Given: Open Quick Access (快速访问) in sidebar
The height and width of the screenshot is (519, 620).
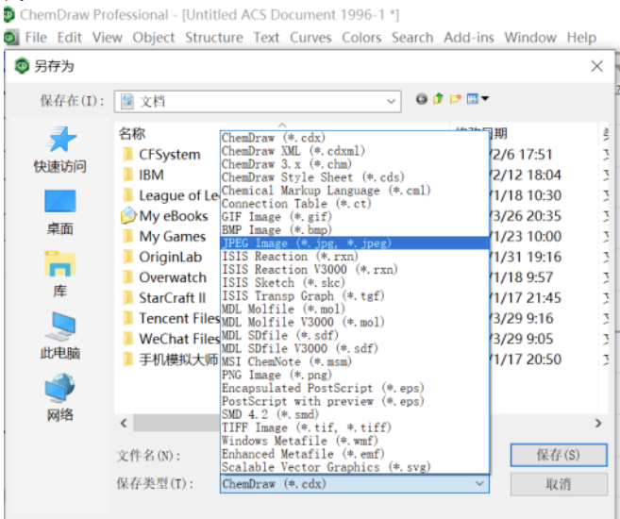Looking at the screenshot, I should pos(60,150).
